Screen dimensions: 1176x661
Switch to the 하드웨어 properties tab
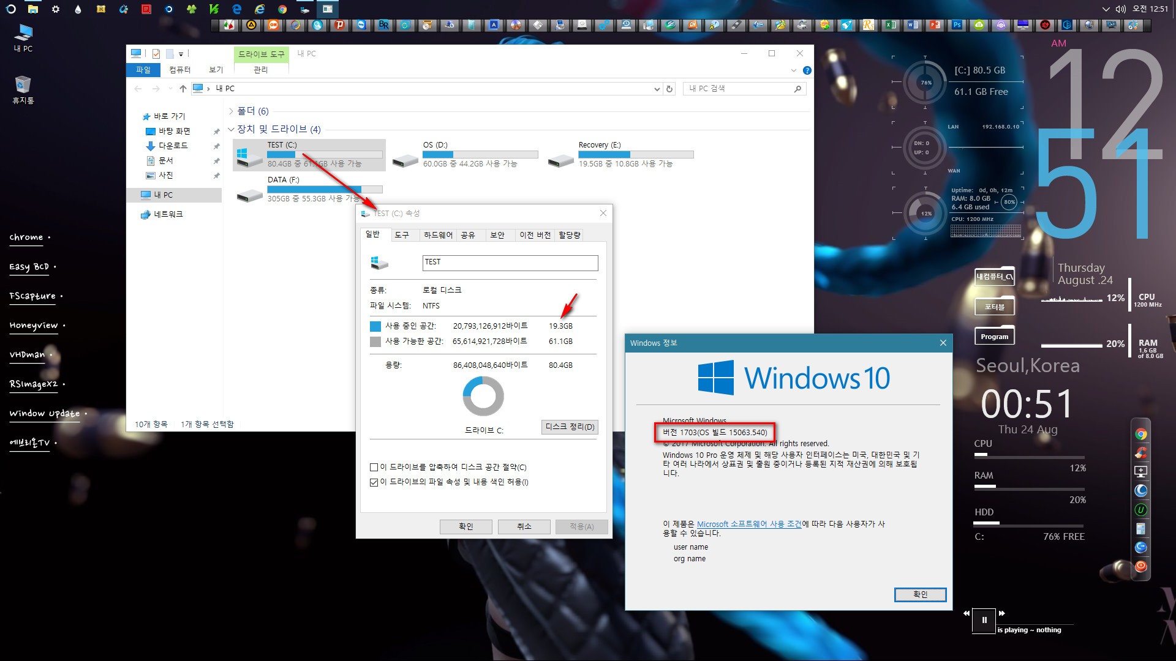click(438, 235)
